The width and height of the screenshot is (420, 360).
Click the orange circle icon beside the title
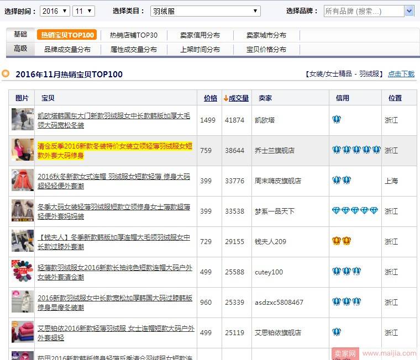(x=6, y=73)
